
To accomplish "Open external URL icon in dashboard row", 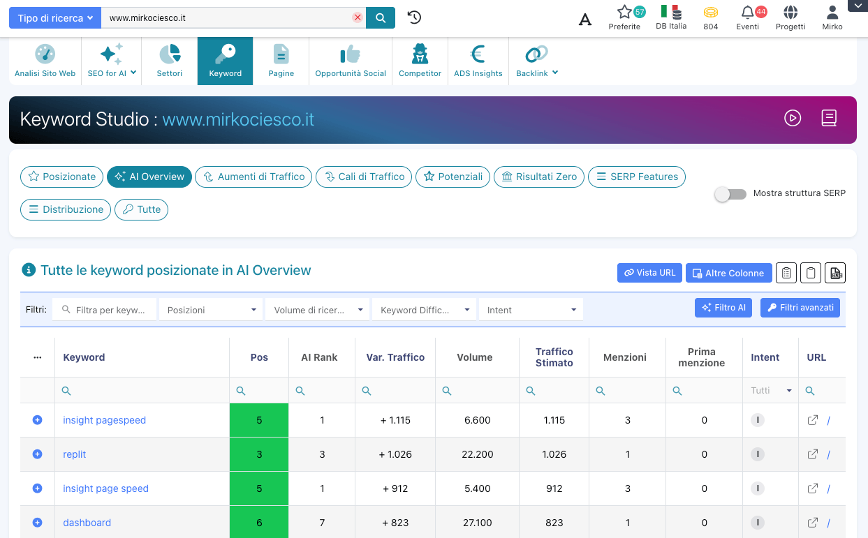I will point(812,523).
